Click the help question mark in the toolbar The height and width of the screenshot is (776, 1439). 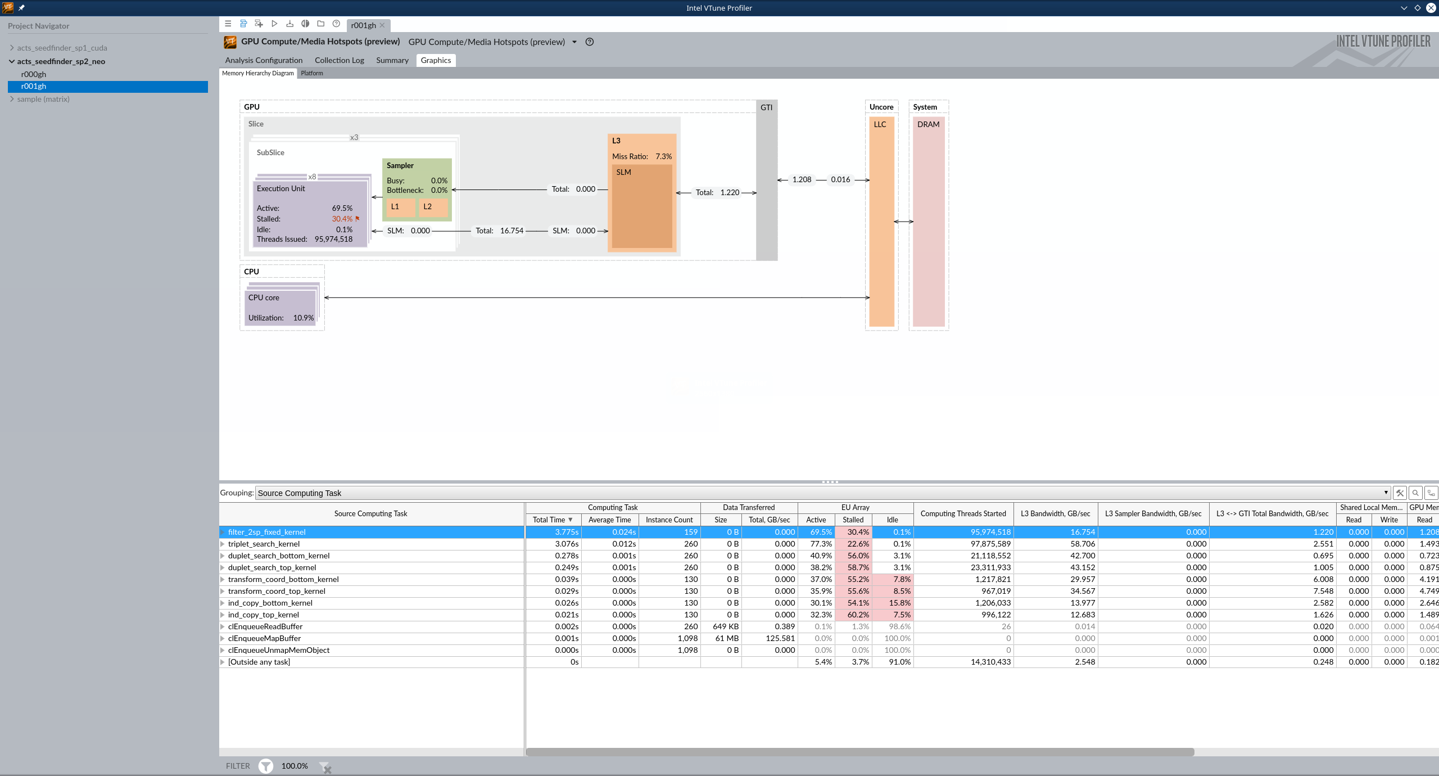click(x=336, y=24)
